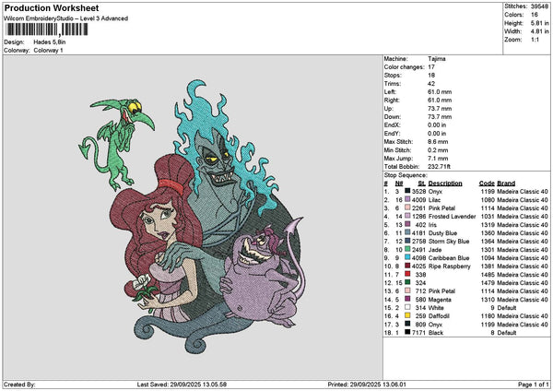Select the design name 'Hades 5,8in'
This screenshot has width=553, height=391.
pos(50,42)
